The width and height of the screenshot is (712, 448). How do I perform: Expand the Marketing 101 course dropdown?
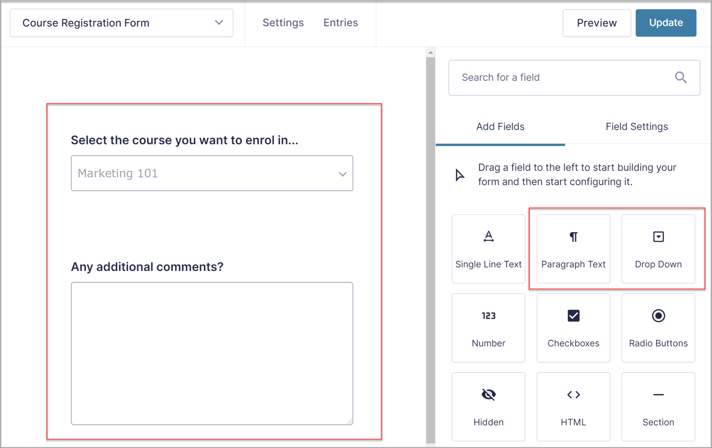point(342,173)
